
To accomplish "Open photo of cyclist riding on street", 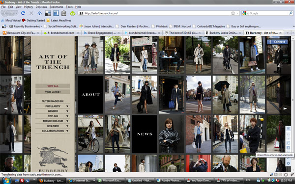I will point(225,55).
